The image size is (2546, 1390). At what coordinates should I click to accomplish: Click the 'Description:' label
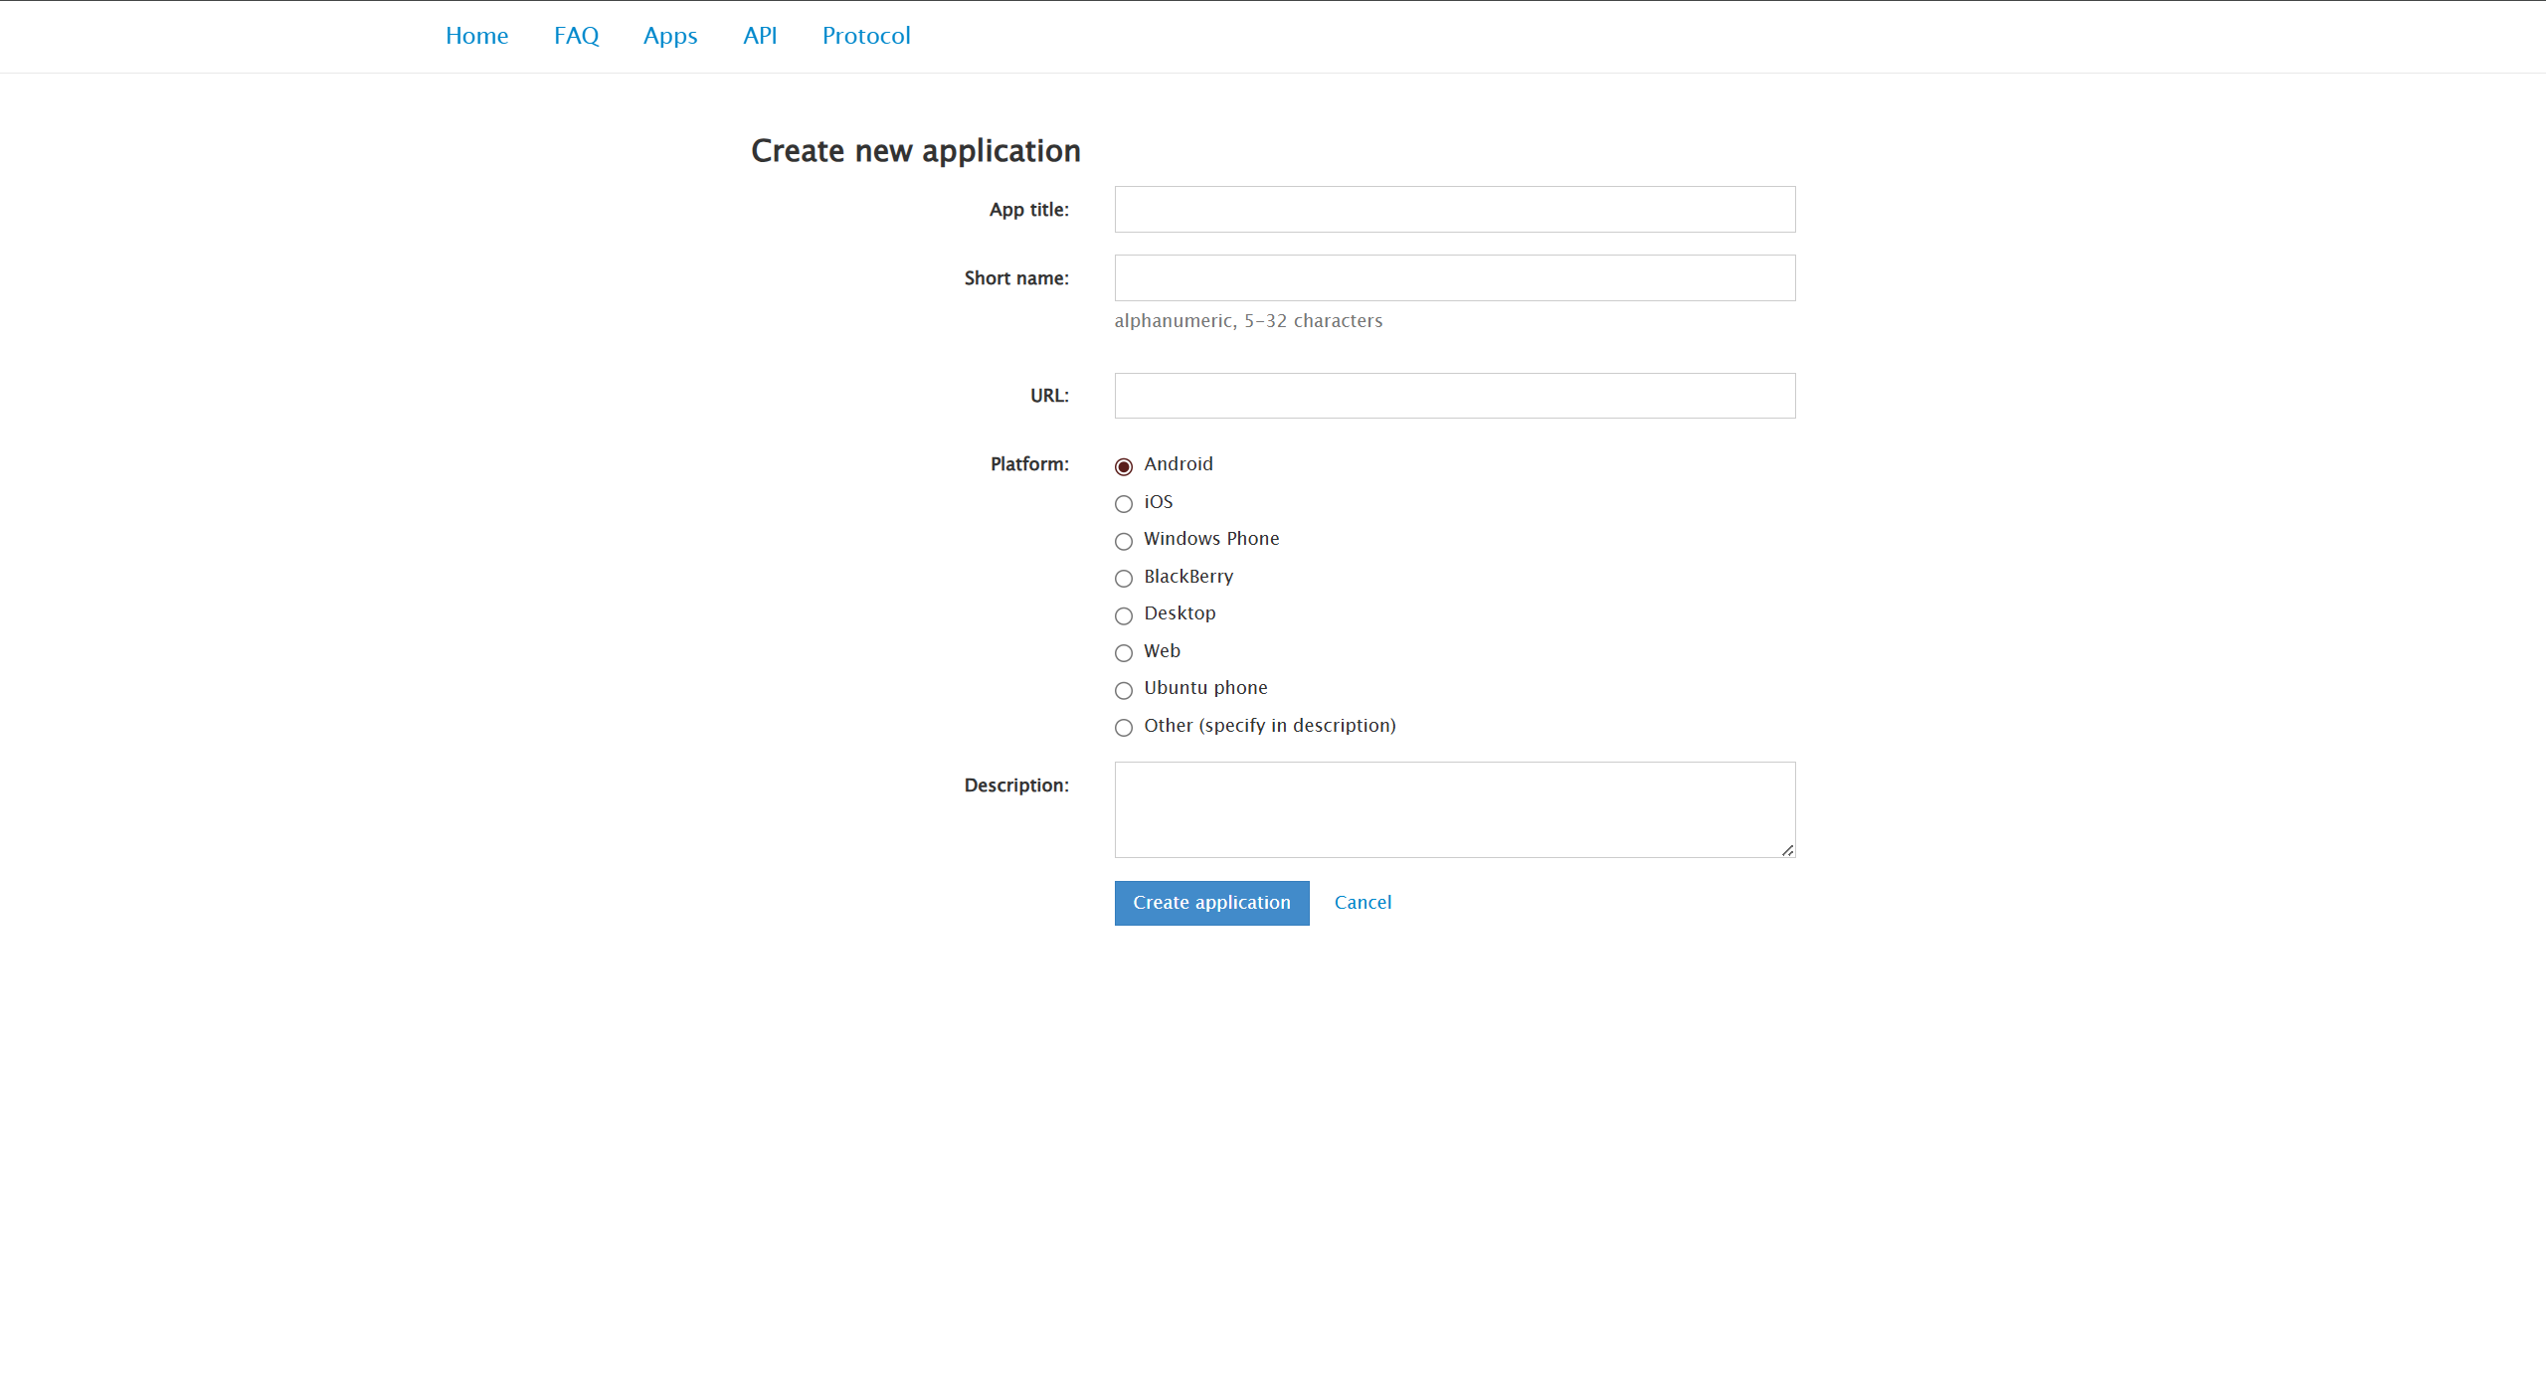click(1016, 785)
